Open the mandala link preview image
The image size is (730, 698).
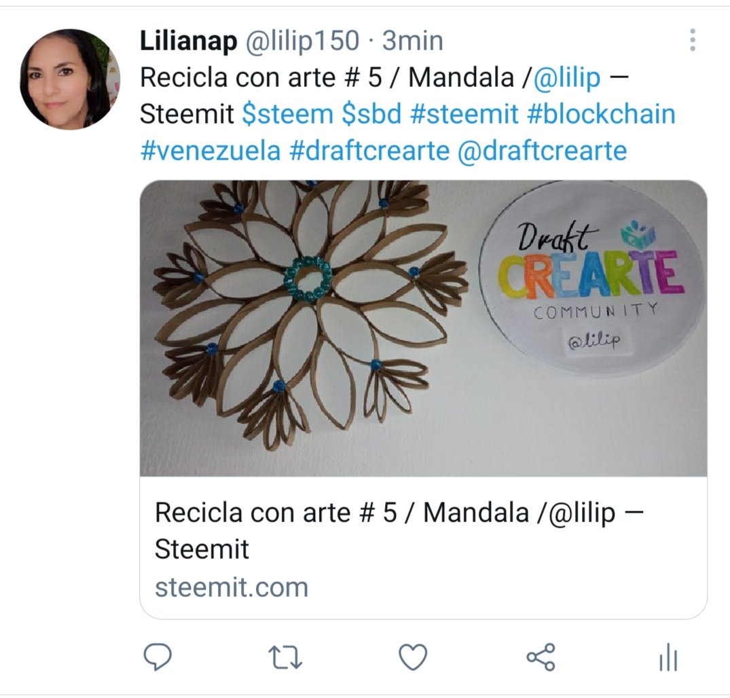pyautogui.click(x=423, y=328)
